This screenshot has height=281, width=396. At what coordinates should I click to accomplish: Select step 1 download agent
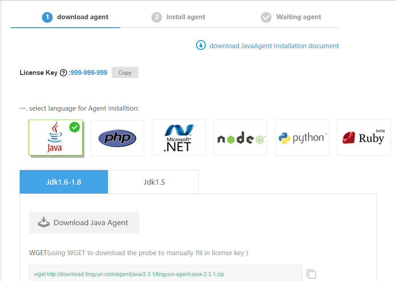point(75,17)
